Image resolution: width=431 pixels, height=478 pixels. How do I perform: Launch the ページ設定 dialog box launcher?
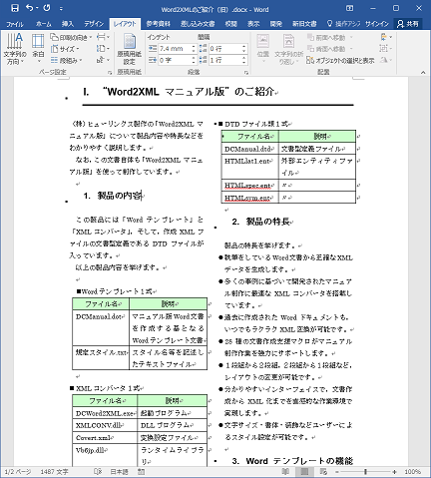[110, 72]
